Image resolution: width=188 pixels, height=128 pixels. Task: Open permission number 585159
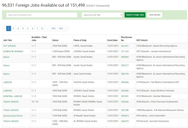[125, 74]
